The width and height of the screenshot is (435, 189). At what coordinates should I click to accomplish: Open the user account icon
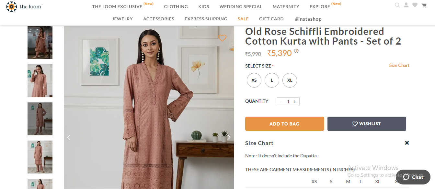[406, 5]
